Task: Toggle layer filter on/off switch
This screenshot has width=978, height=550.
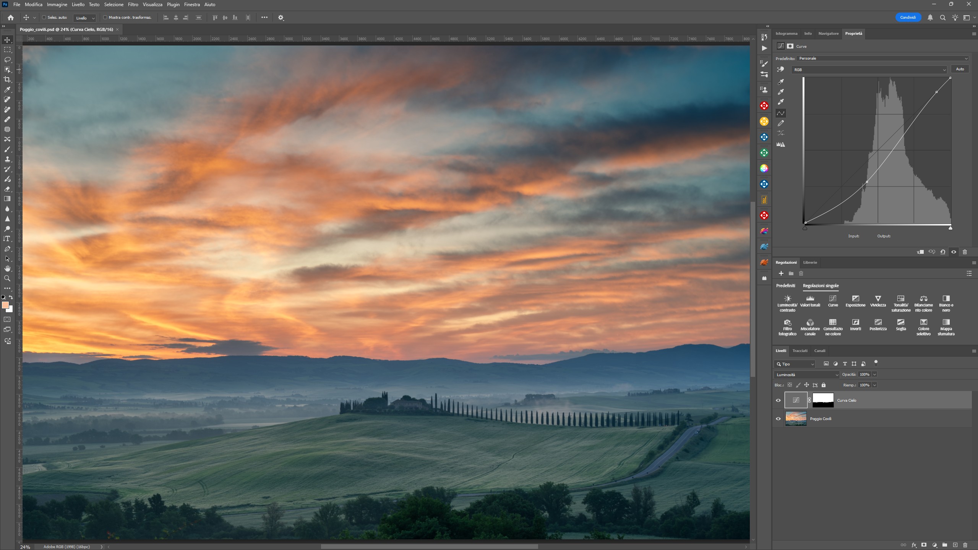Action: click(876, 363)
